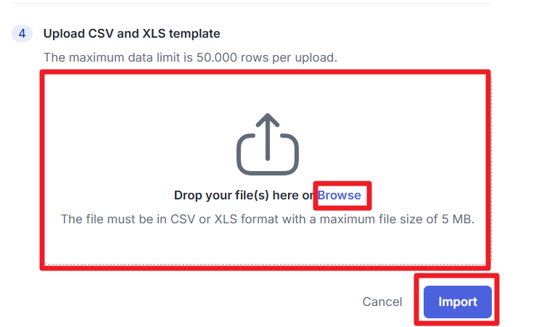The height and width of the screenshot is (327, 539).
Task: Click empty area above the upload icon
Action: [x=268, y=93]
